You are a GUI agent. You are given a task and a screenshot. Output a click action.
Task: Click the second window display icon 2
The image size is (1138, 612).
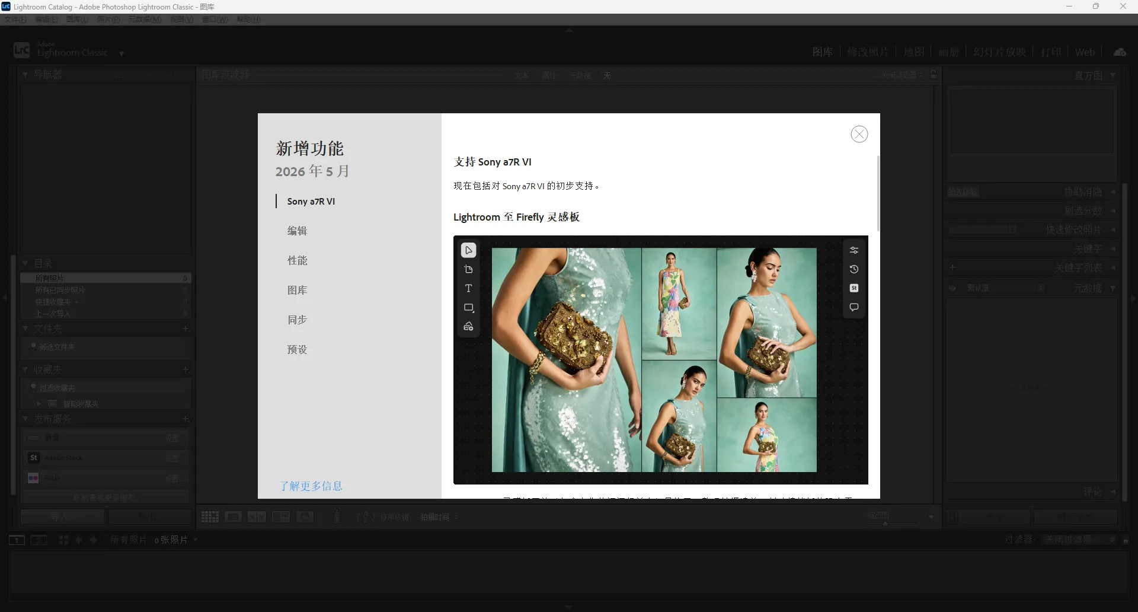coord(39,540)
